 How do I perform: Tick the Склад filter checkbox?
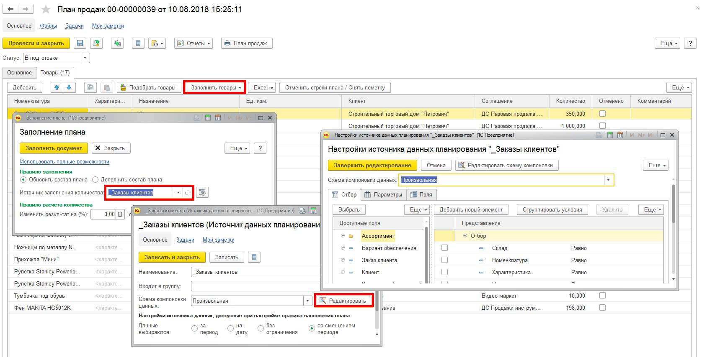(x=444, y=248)
